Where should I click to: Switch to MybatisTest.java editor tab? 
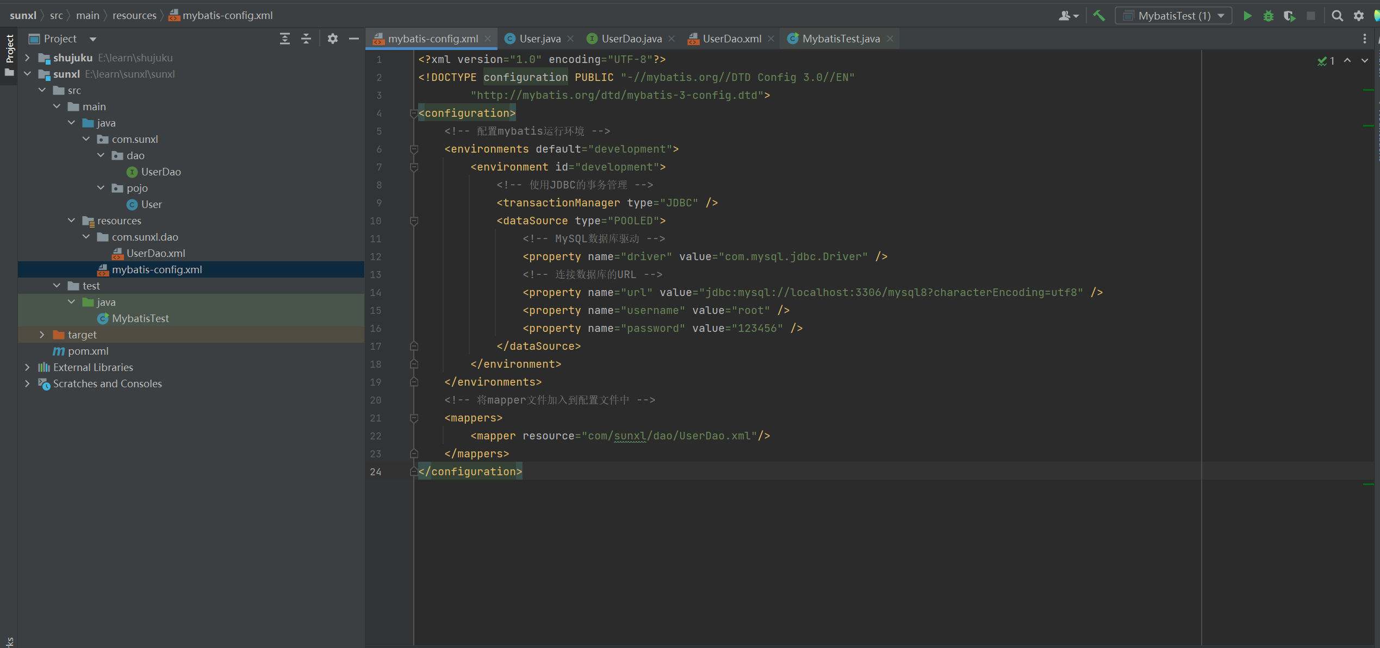click(841, 39)
